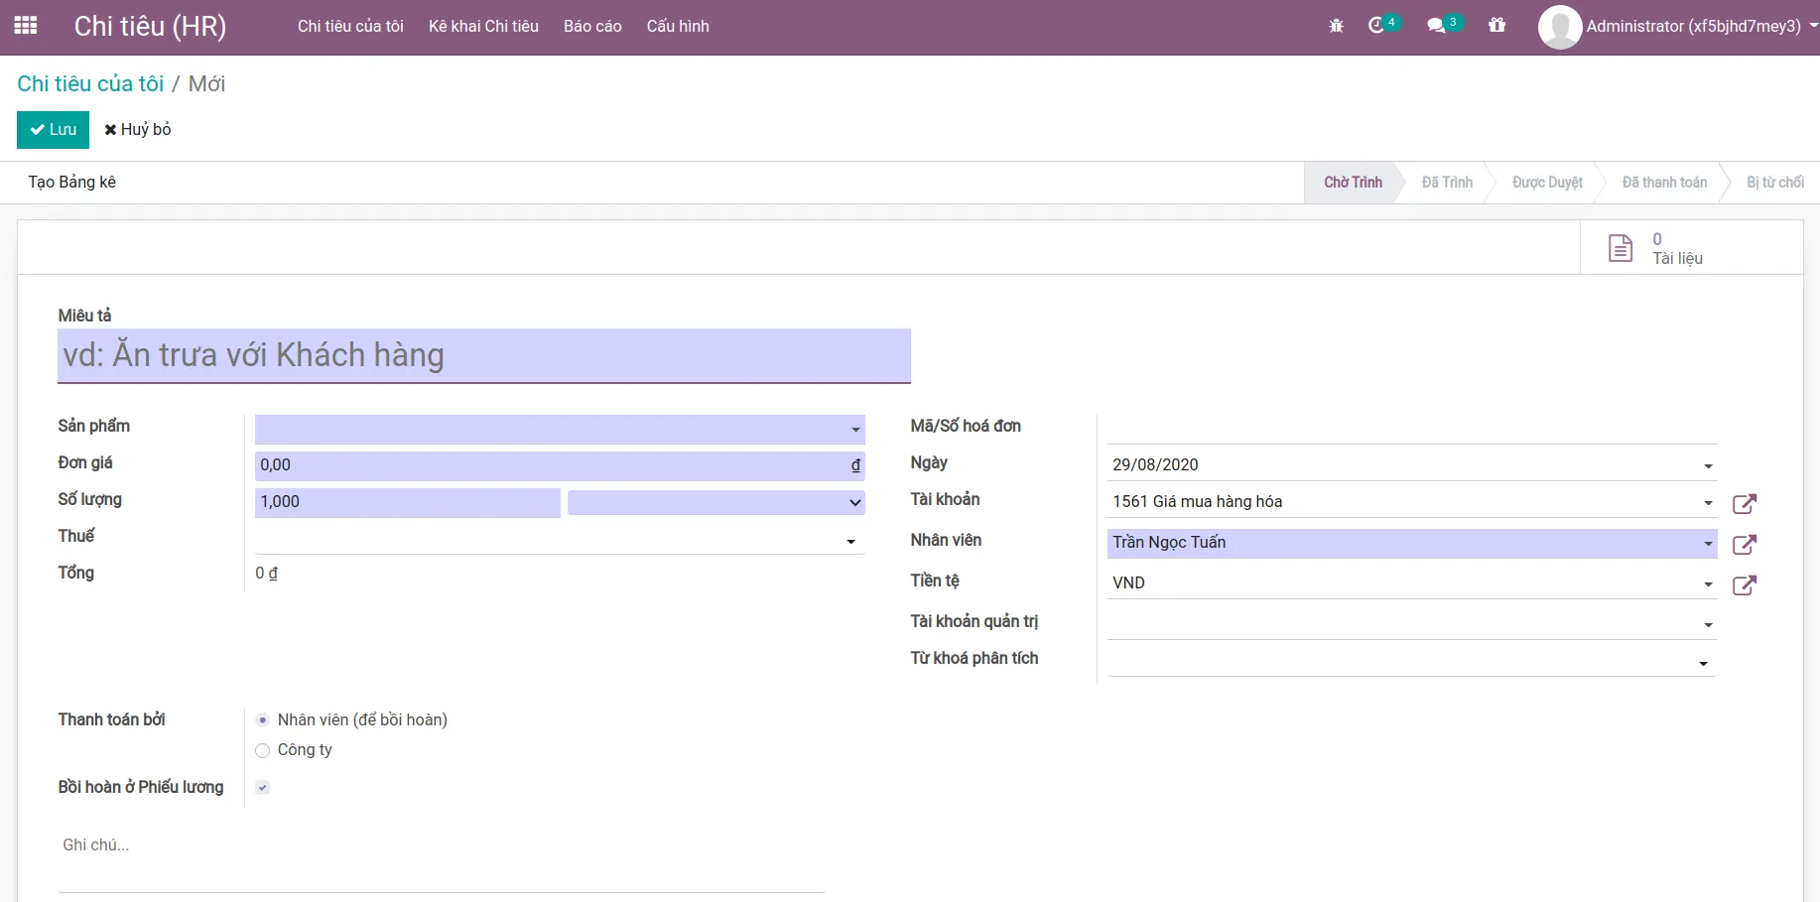Screen dimensions: 1820x902
Task: Open Chi tiêu của tôi menu
Action: pos(350,27)
